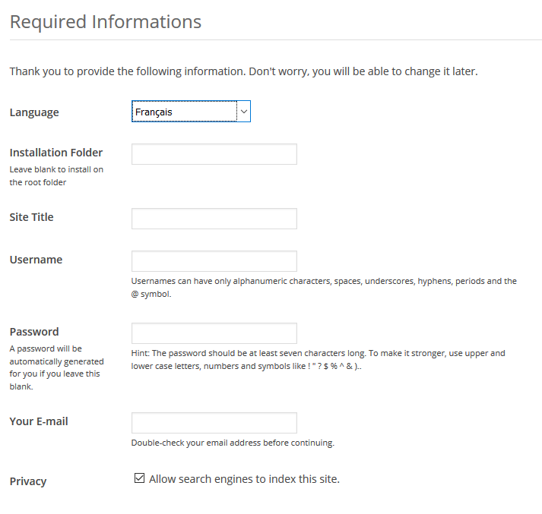The width and height of the screenshot is (542, 514).
Task: Click the Privacy label
Action: (28, 481)
